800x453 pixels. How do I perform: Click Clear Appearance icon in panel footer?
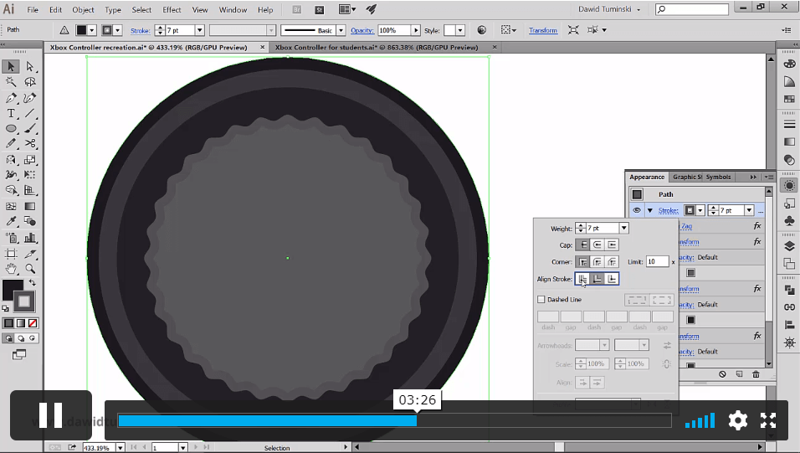[x=722, y=374]
